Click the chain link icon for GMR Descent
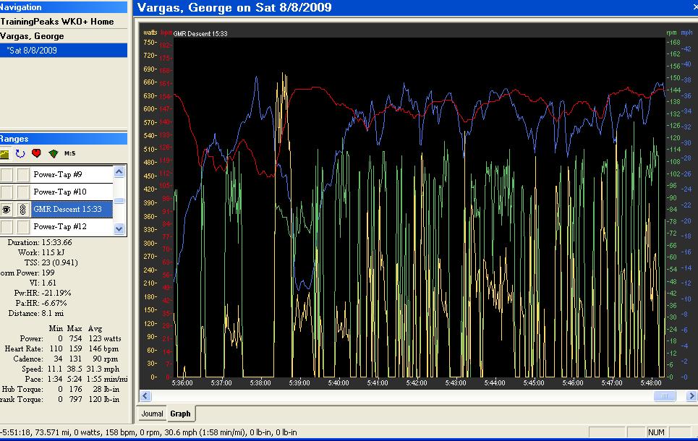The image size is (698, 441). pyautogui.click(x=23, y=210)
